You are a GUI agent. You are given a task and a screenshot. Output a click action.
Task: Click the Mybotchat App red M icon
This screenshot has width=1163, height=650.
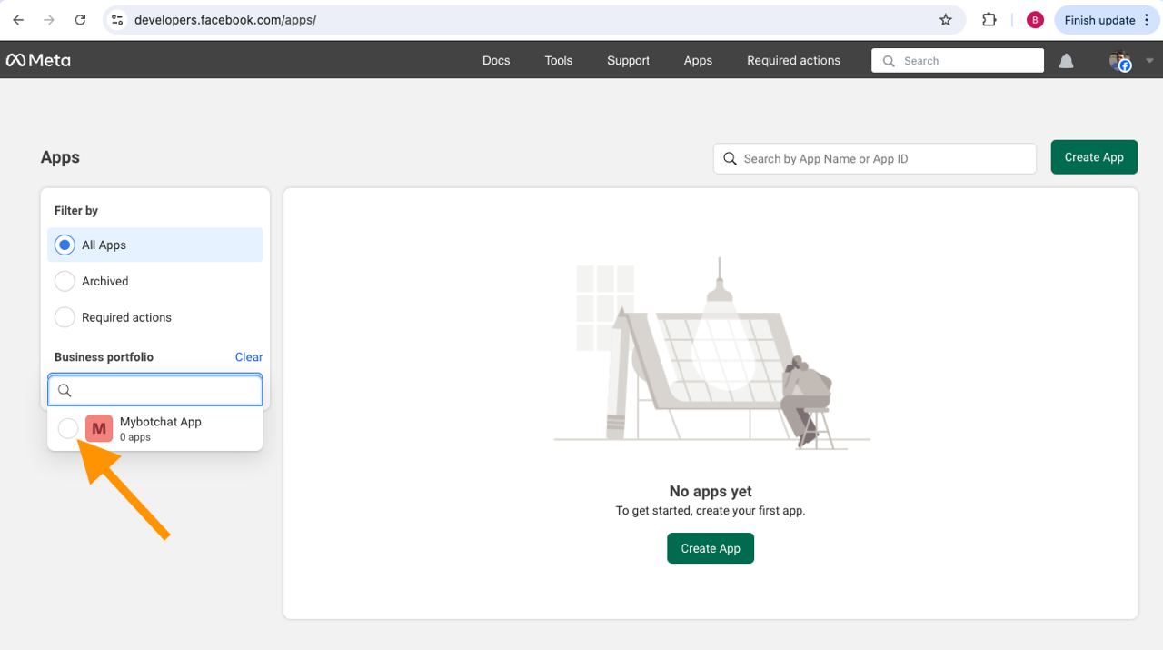[x=99, y=428]
